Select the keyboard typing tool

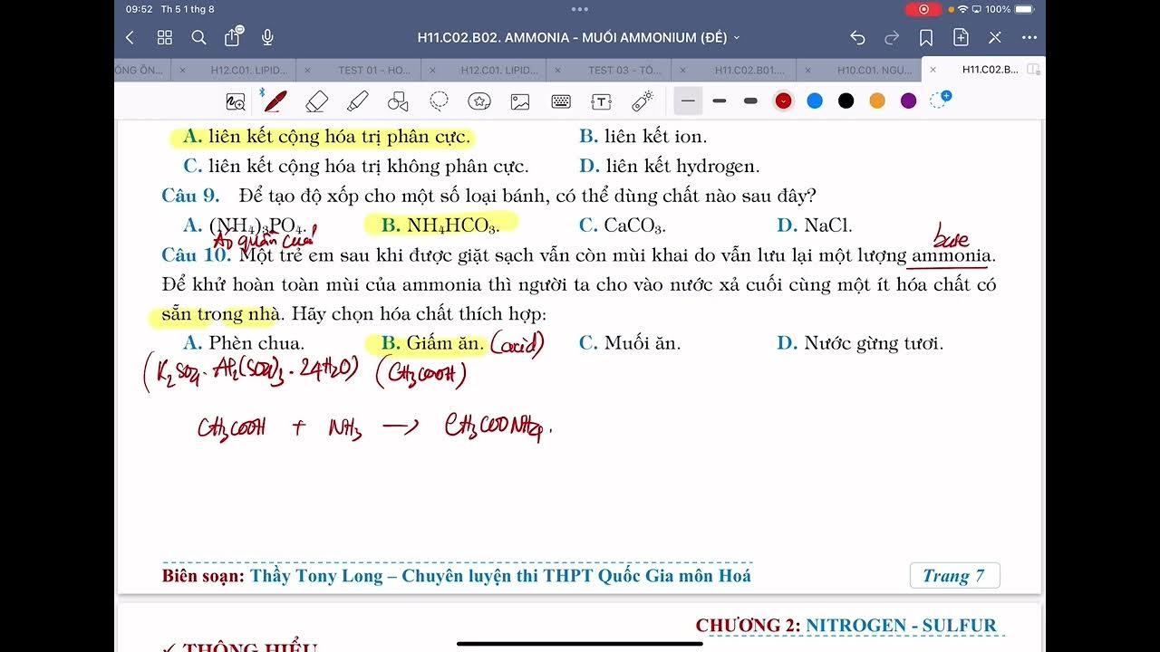click(x=561, y=101)
